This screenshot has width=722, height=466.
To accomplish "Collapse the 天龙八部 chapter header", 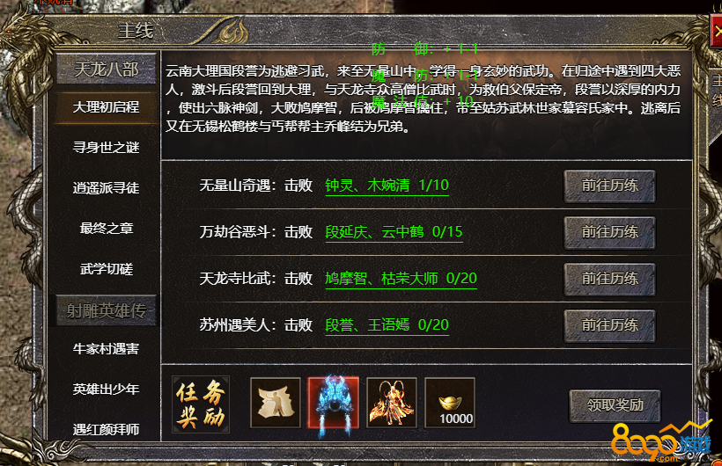I will 107,69.
